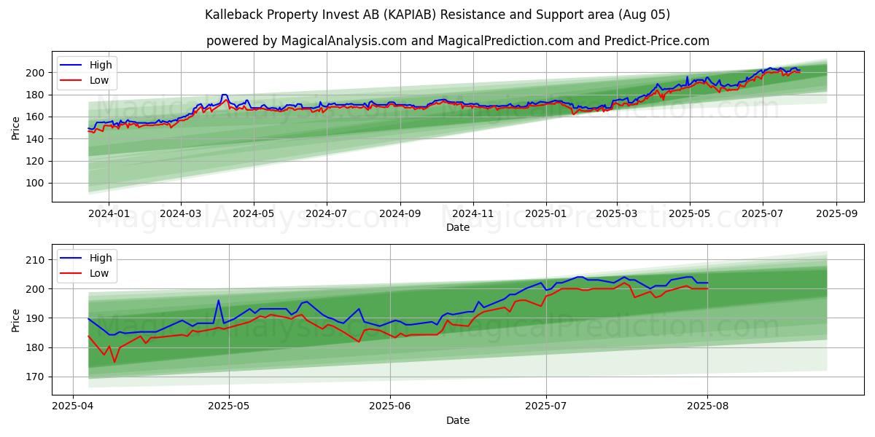Viewport: 875px width, 437px height.
Task: Click the 120 price tick in top chart
Action: [x=36, y=161]
